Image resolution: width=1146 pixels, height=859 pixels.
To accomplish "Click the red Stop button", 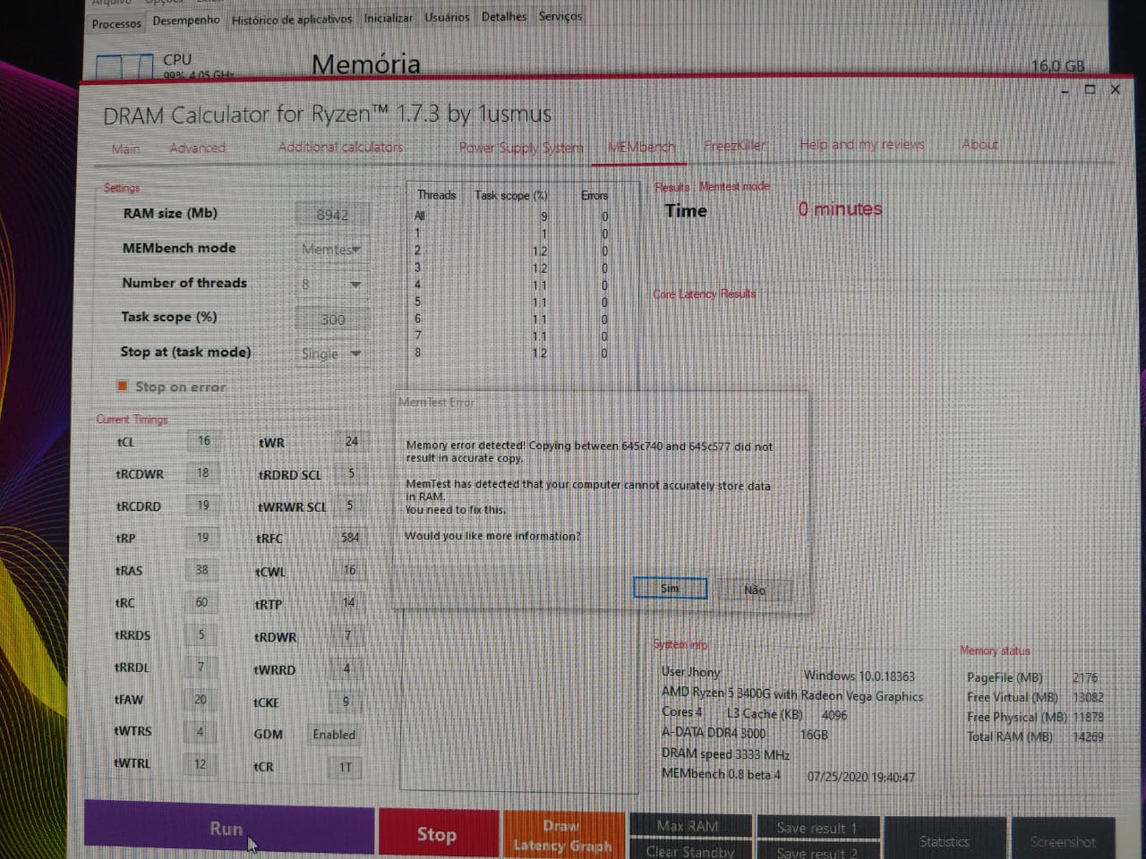I will coord(438,834).
